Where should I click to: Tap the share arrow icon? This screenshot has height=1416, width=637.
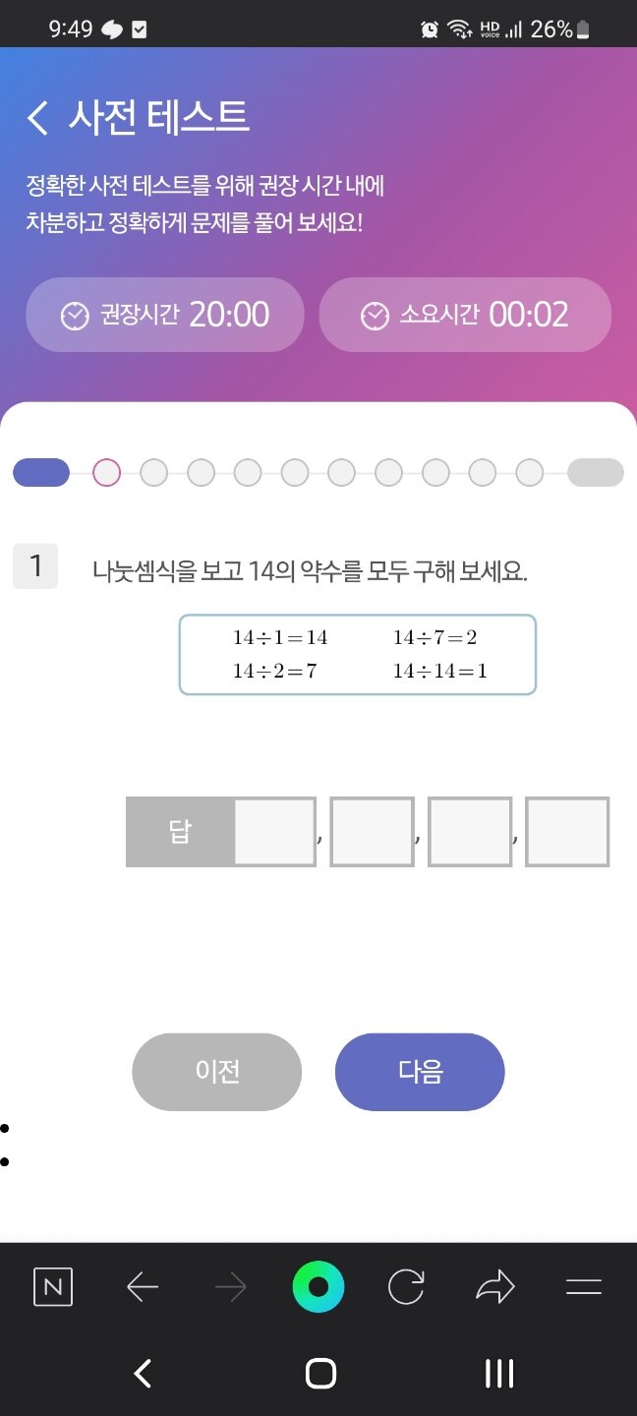(495, 1286)
